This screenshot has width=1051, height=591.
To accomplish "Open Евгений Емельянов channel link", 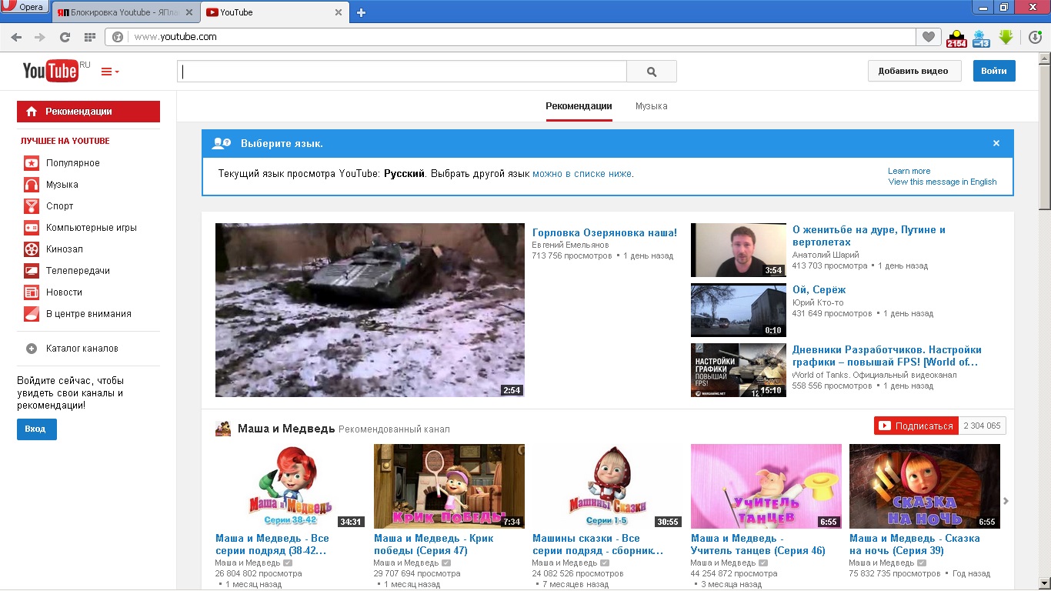I will [569, 245].
